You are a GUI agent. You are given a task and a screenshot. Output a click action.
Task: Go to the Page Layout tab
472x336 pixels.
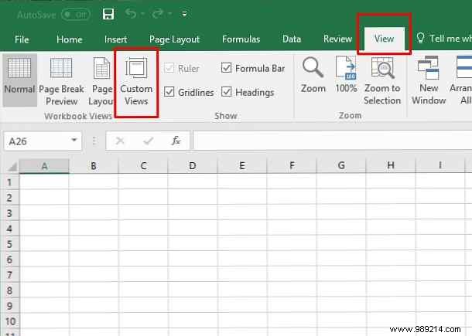click(x=174, y=39)
